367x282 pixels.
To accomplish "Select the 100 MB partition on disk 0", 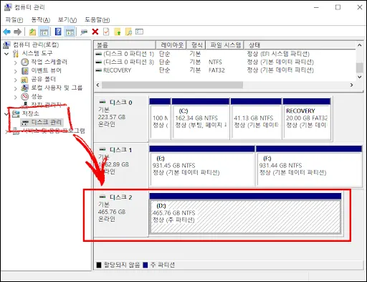I will (x=160, y=119).
